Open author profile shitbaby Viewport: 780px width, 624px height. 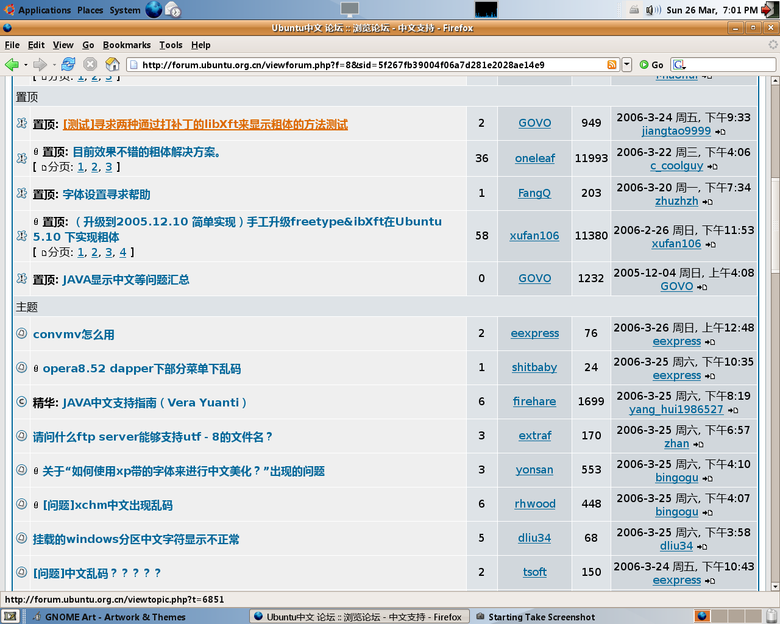[x=534, y=367]
